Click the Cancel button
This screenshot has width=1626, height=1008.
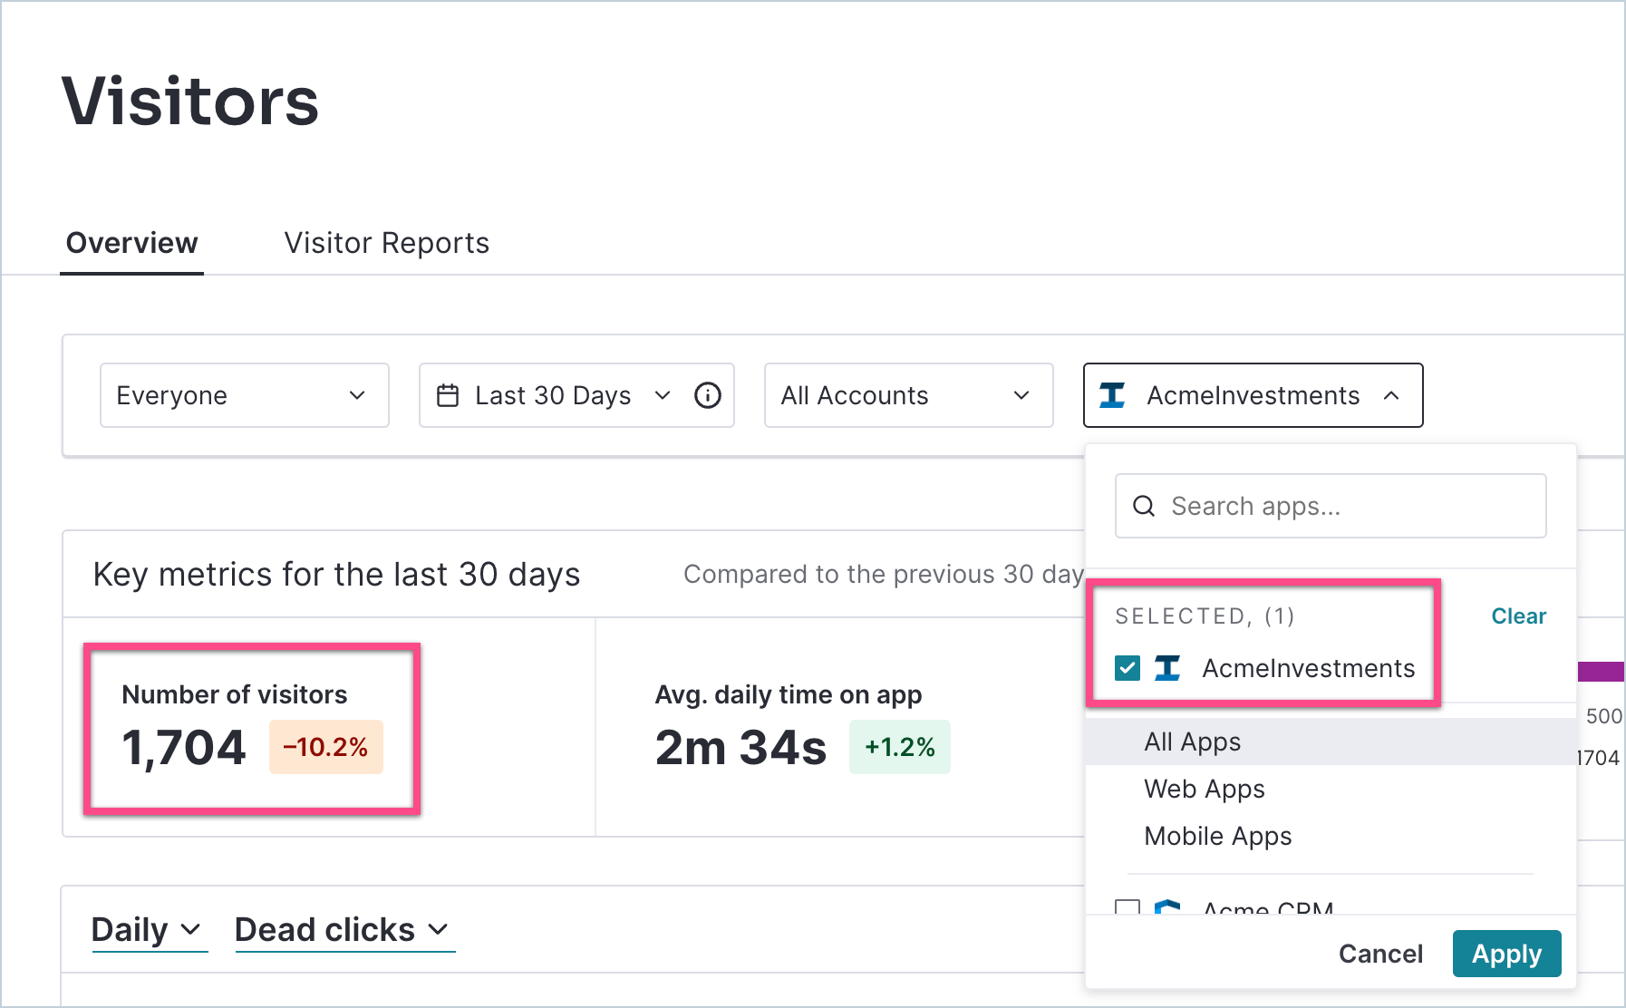(1380, 954)
